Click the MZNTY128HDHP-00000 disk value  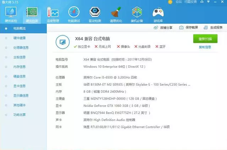[120, 99]
